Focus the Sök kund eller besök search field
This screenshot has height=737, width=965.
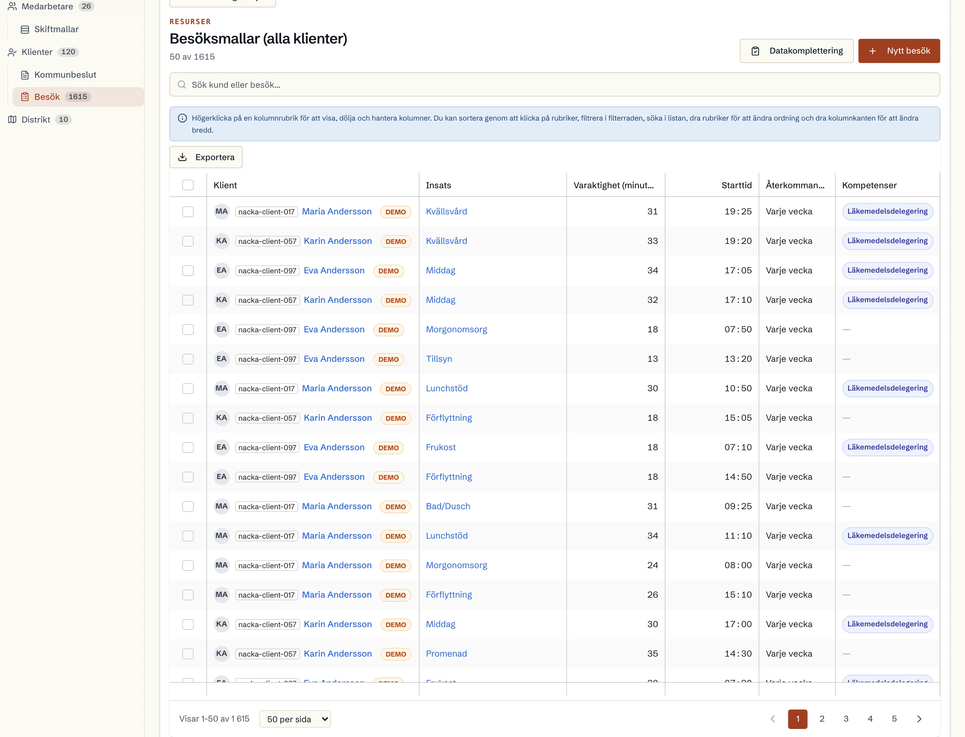click(x=555, y=85)
